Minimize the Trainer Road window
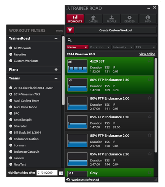The width and height of the screenshot is (165, 187). click(149, 8)
